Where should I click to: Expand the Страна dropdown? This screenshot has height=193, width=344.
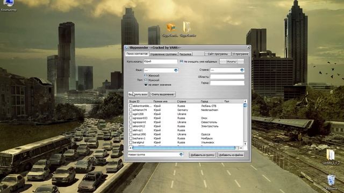point(242,70)
